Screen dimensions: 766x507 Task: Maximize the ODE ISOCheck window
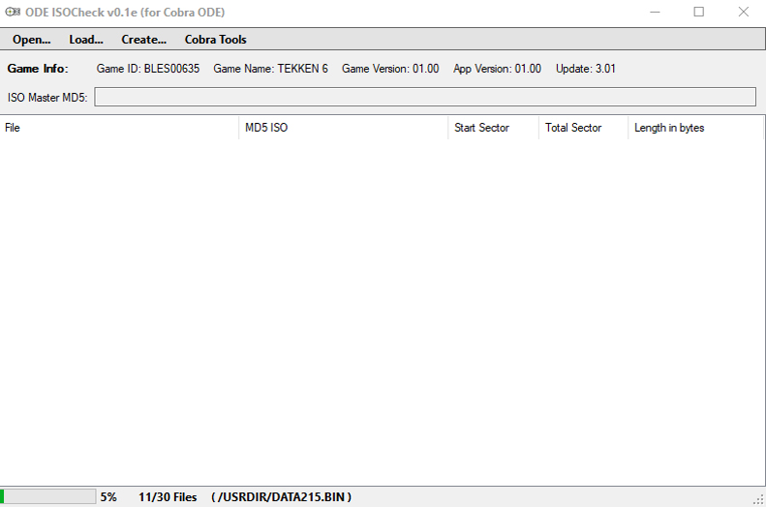pyautogui.click(x=699, y=13)
